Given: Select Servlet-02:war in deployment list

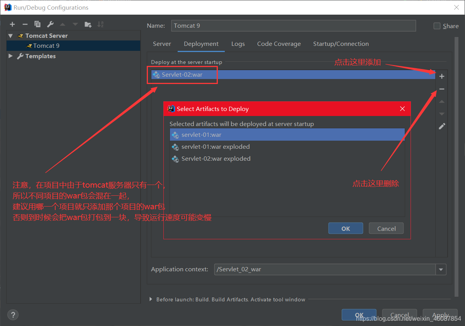Looking at the screenshot, I should [x=294, y=74].
